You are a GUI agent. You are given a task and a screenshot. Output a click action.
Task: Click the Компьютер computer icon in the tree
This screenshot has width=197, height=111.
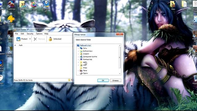tap(81, 59)
